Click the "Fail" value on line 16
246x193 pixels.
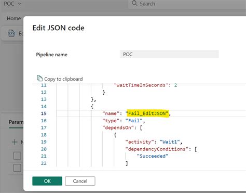(134, 121)
